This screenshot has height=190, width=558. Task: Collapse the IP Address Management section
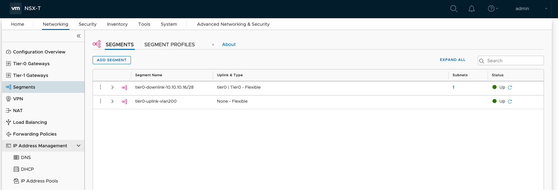[x=79, y=146]
